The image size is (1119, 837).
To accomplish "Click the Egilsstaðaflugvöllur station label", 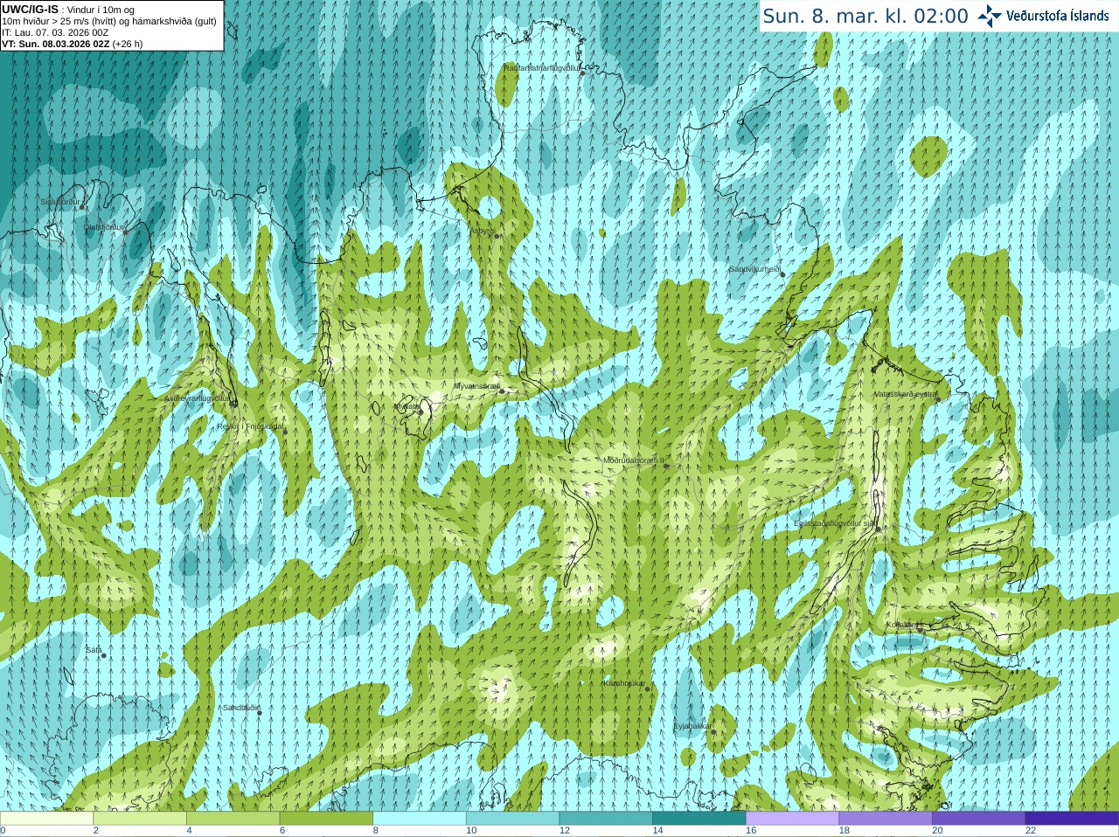I will pos(835,523).
